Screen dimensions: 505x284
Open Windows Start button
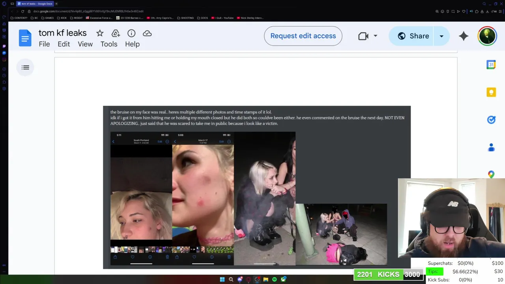point(222,280)
